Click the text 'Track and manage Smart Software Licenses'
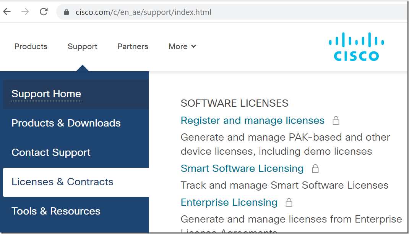 (x=284, y=185)
